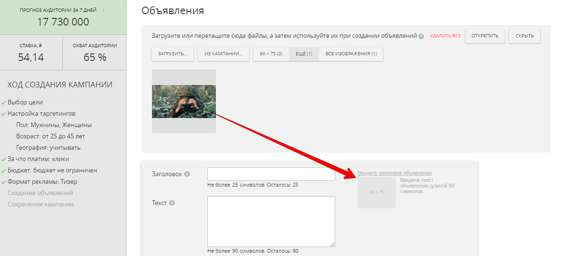The height and width of the screenshot is (256, 580).
Task: Switch to the 90 × 75 (0) tab
Action: tap(271, 54)
